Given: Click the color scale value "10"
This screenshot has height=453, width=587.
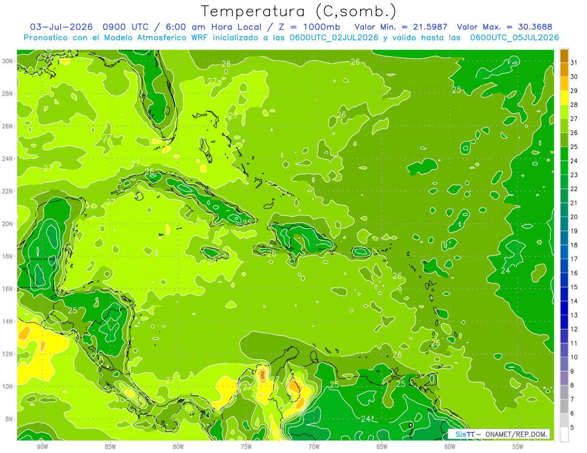Looking at the screenshot, I should pyautogui.click(x=575, y=357).
